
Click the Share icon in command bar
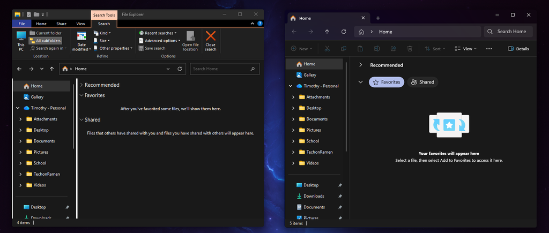tap(393, 49)
